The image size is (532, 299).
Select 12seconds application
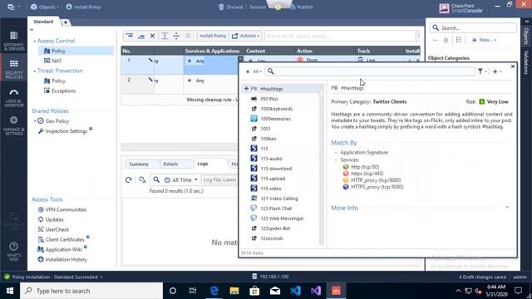click(x=281, y=238)
